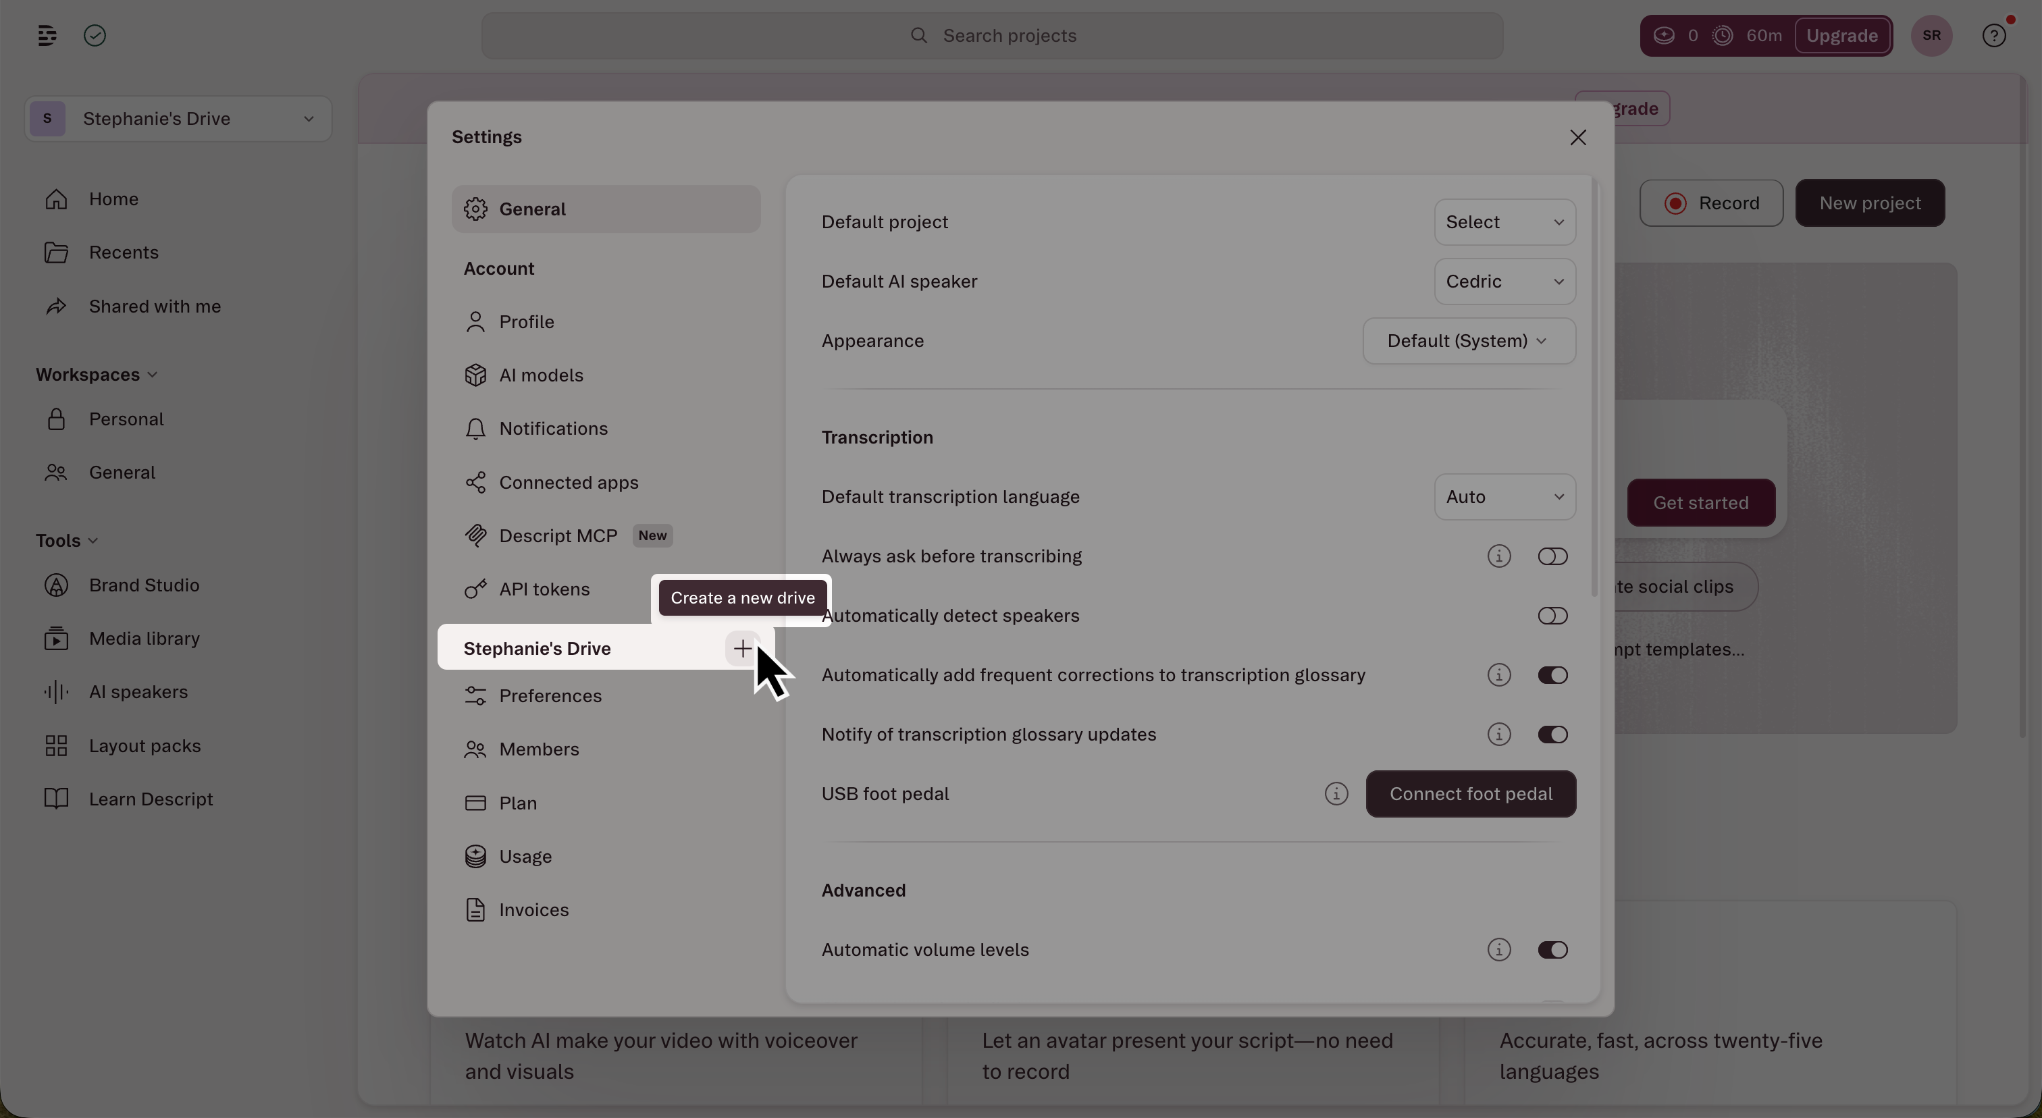2042x1118 pixels.
Task: Open Brand Studio tool
Action: click(x=178, y=585)
